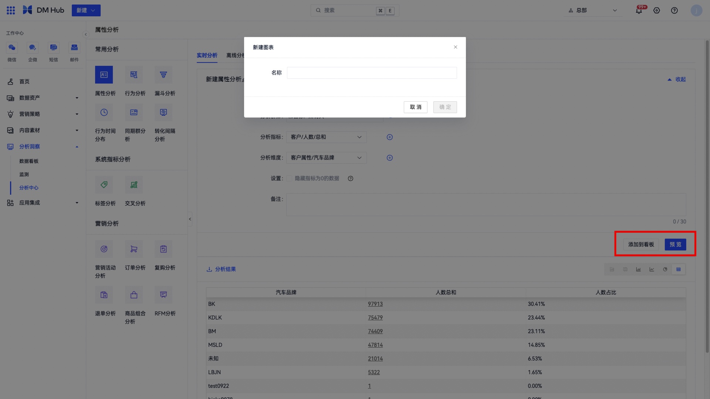Screen dimensions: 710x399
Task: Expand the 营销策略 sidebar menu
Action: click(43, 114)
